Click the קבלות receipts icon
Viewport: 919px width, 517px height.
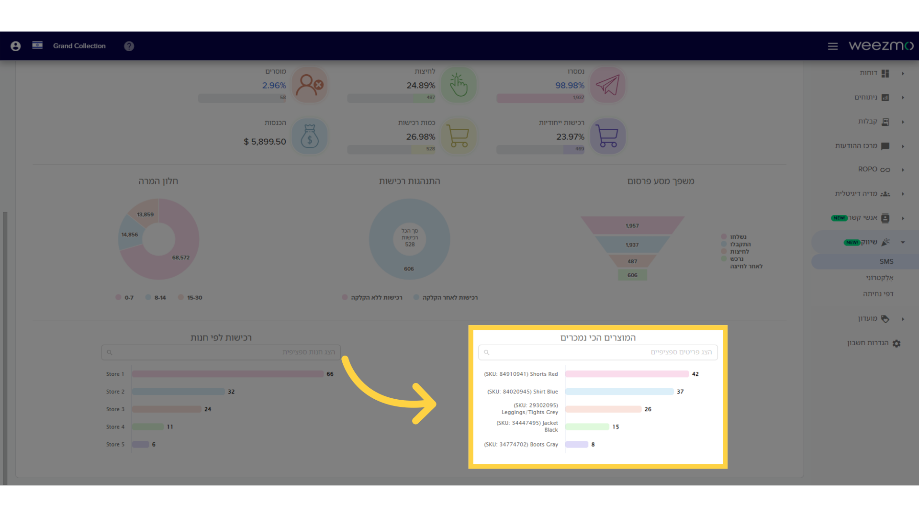[x=885, y=122]
